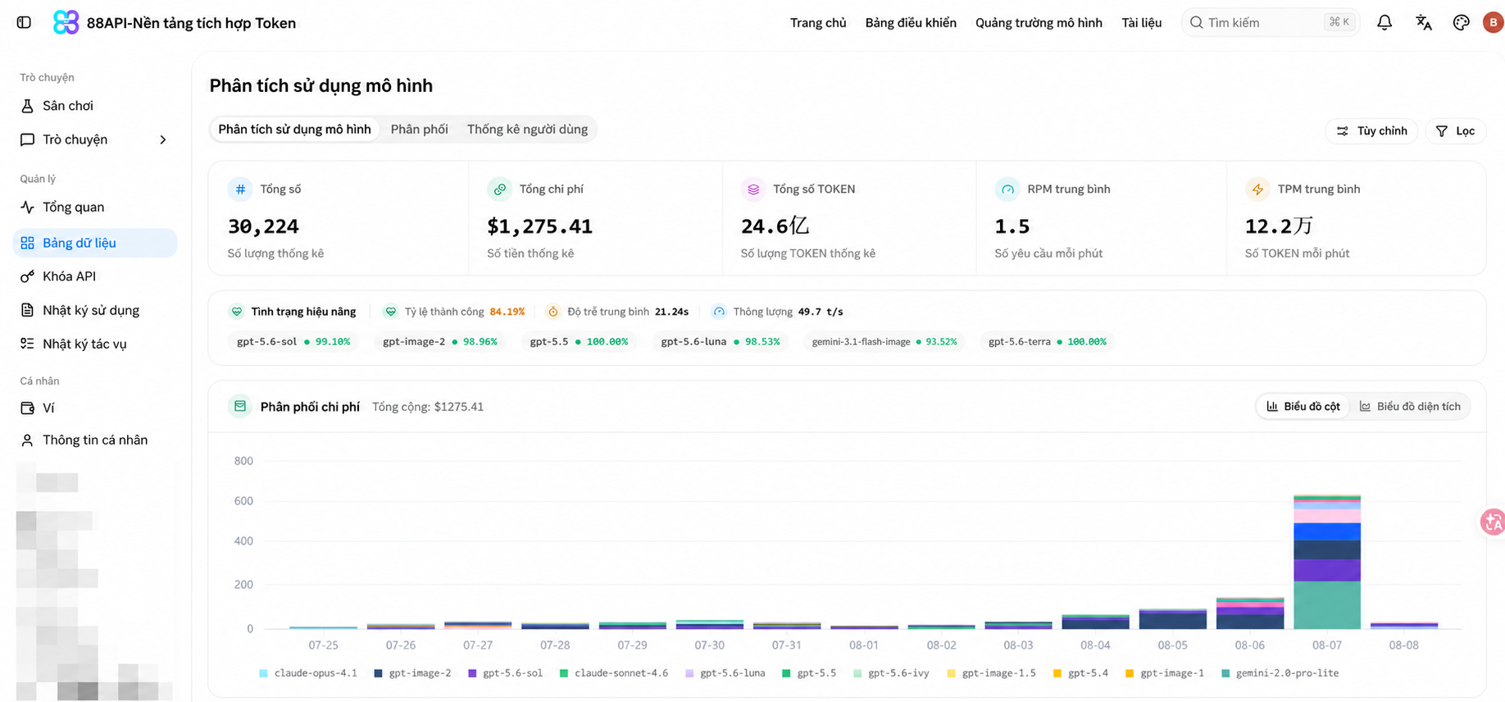This screenshot has height=702, width=1505.
Task: Switch chart to Biểu đồ diện tích
Action: [1410, 407]
